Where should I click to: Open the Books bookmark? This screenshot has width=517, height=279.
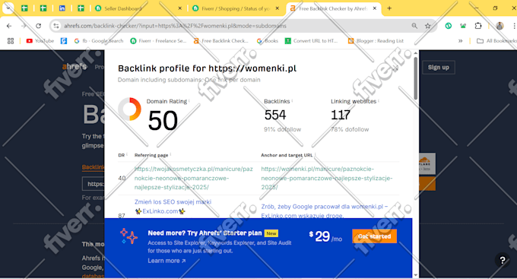click(268, 41)
